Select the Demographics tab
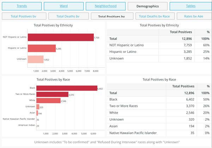Viewport: 212px width, 148px height. click(147, 6)
